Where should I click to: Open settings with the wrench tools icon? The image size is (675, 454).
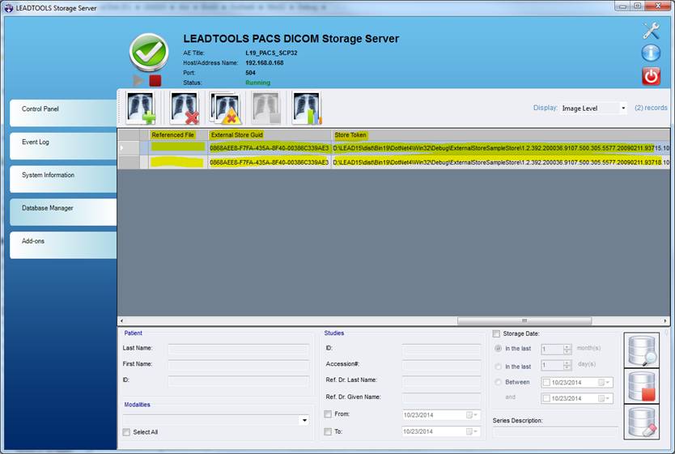click(651, 31)
